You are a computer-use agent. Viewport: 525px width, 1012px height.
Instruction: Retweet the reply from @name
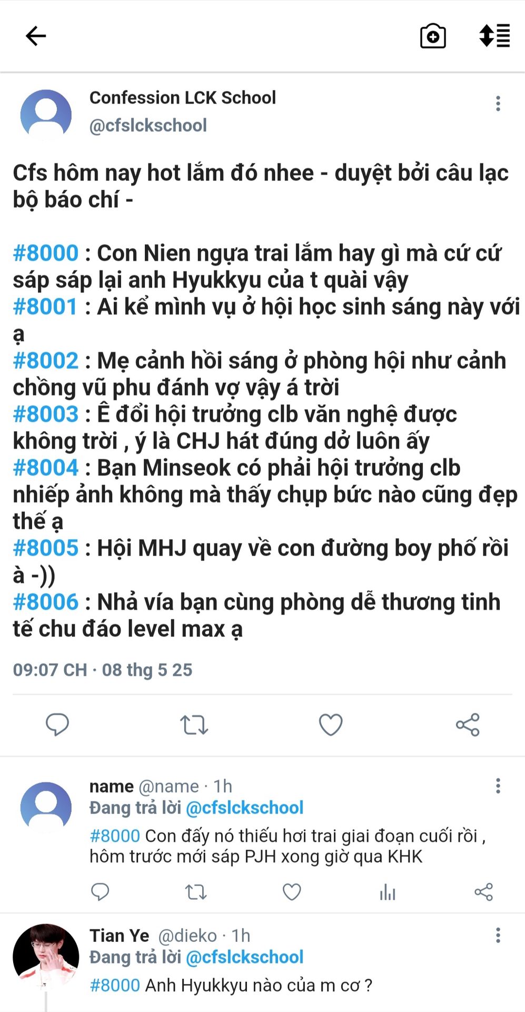196,892
